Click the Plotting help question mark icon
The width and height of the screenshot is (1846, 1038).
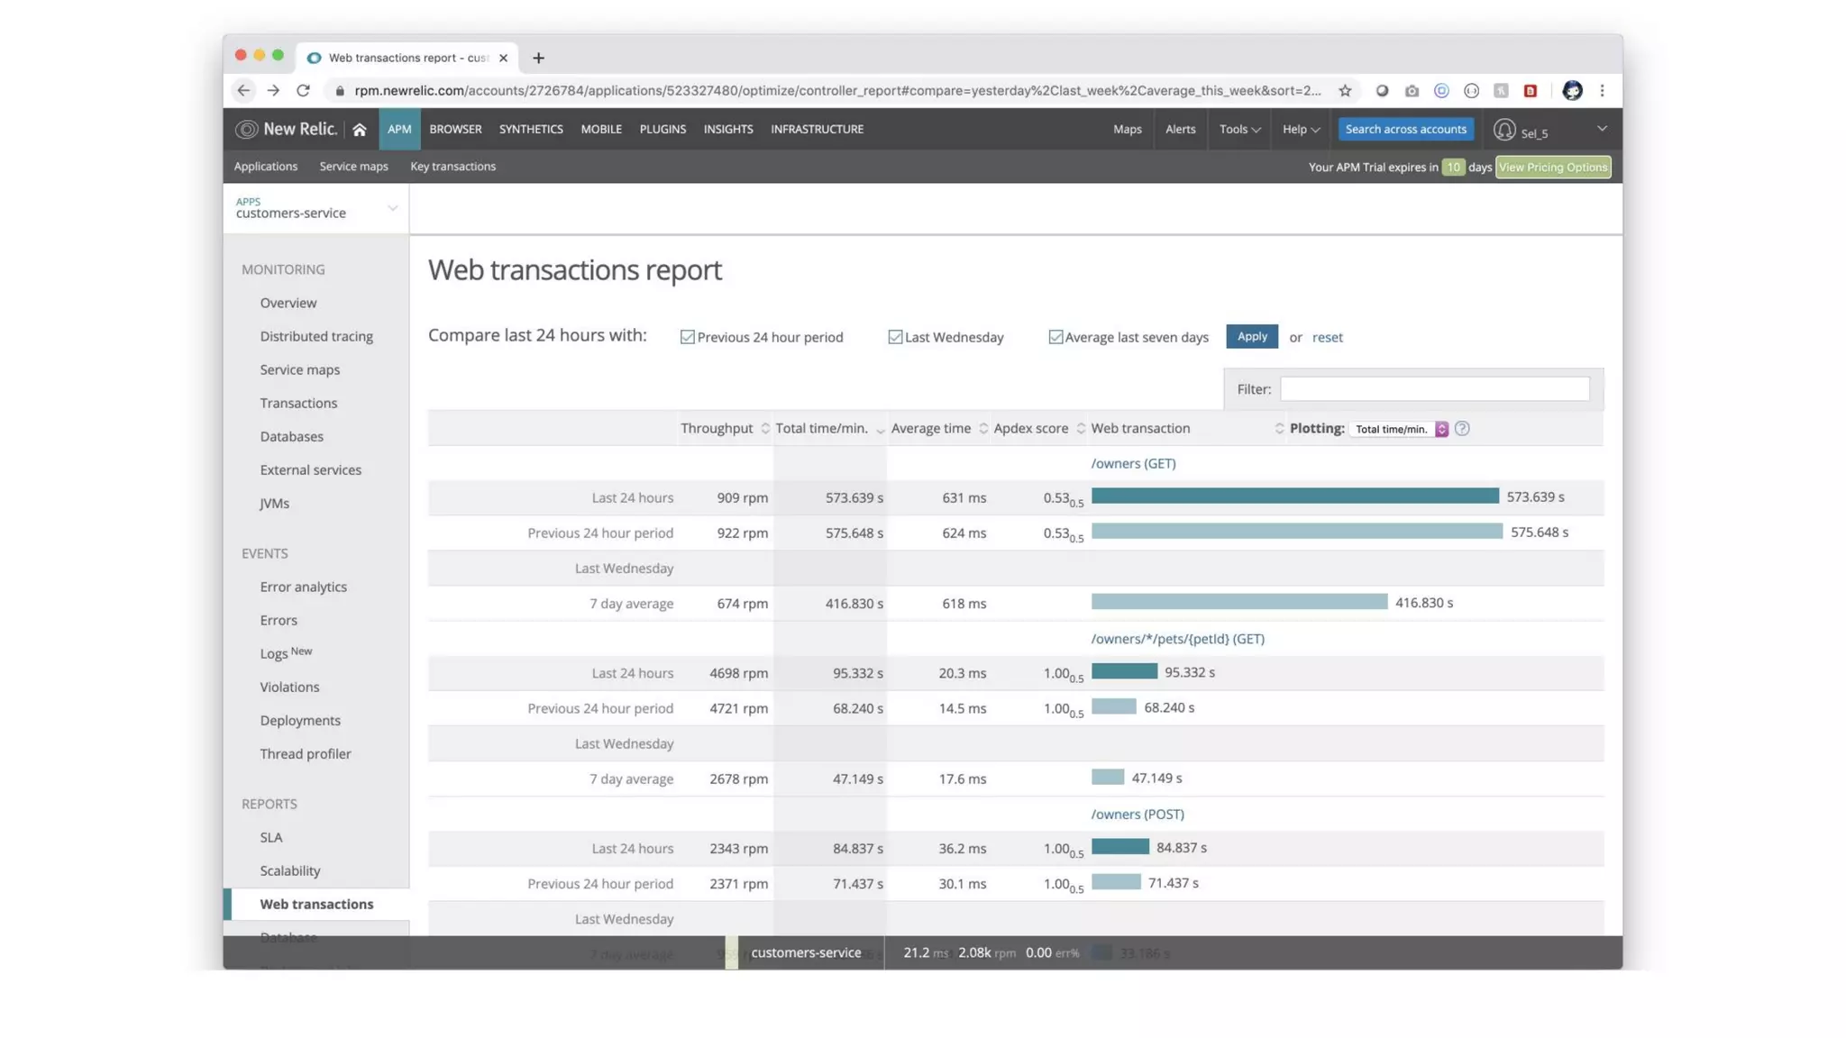point(1462,429)
